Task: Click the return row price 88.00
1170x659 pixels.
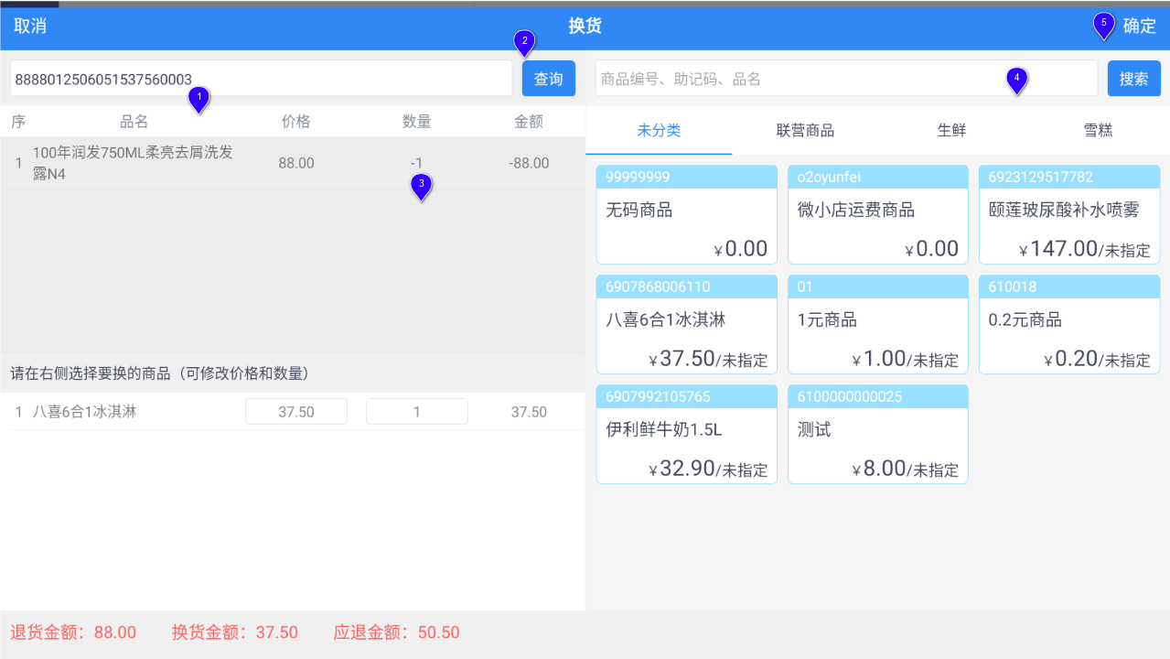Action: [296, 163]
